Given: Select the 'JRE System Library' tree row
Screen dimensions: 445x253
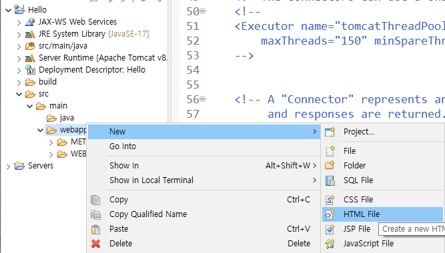Looking at the screenshot, I should pyautogui.click(x=93, y=34).
